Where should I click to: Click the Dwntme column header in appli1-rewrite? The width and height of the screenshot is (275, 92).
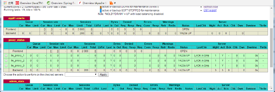(251, 26)
